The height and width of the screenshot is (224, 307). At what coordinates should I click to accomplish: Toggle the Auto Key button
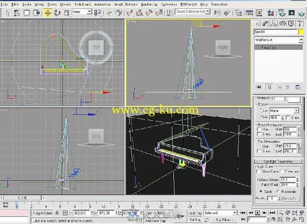point(195,213)
